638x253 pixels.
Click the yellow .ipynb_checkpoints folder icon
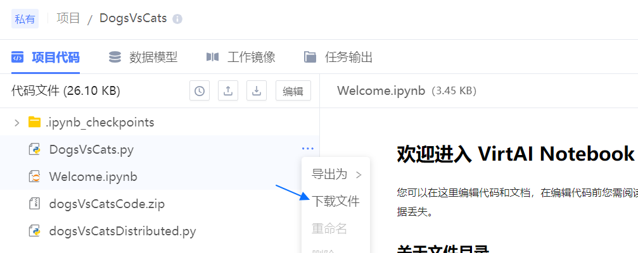pos(35,122)
